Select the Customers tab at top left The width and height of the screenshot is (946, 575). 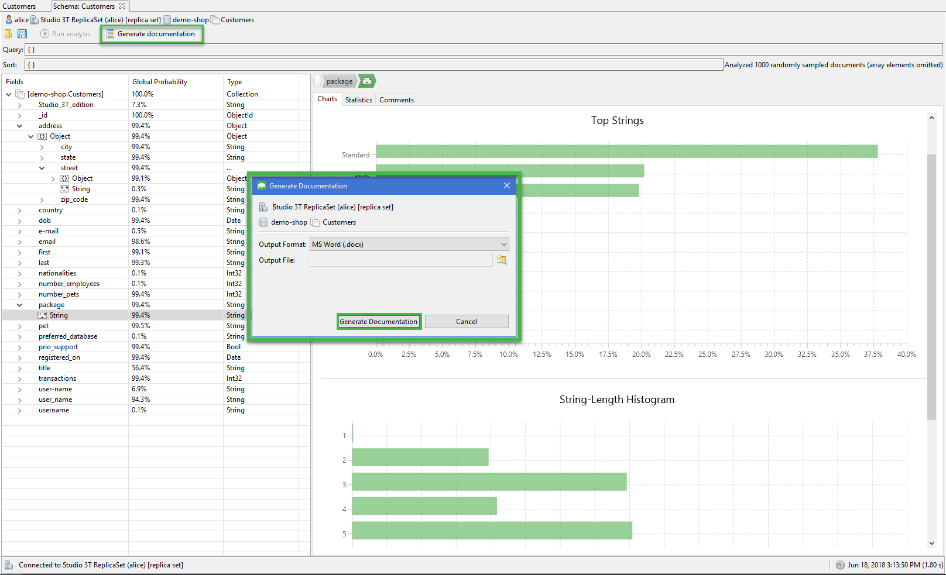pyautogui.click(x=19, y=6)
